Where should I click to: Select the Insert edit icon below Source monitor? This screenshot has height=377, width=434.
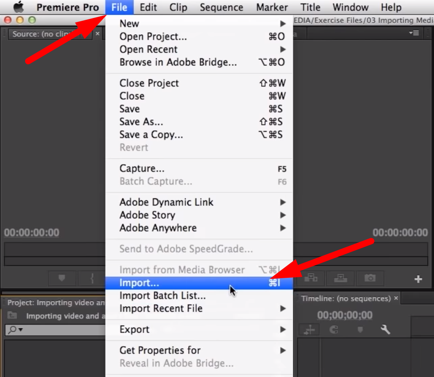coord(310,279)
